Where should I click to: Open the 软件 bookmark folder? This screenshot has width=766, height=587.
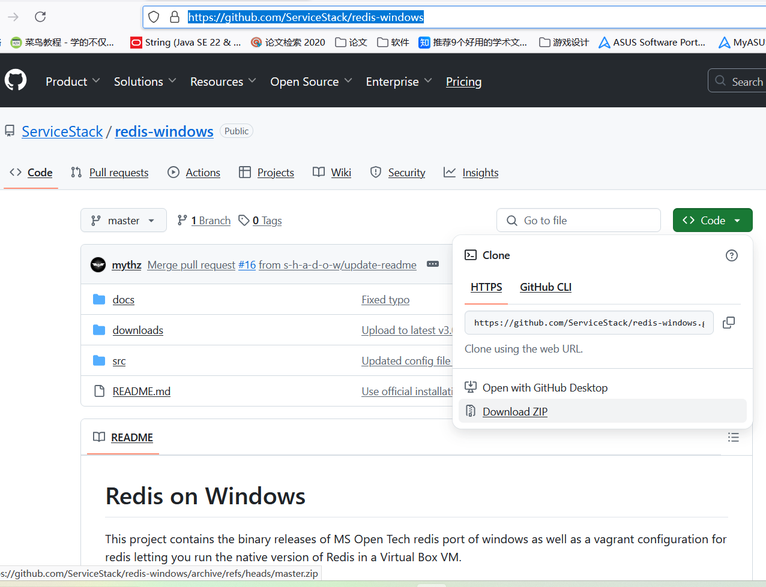[x=393, y=42]
